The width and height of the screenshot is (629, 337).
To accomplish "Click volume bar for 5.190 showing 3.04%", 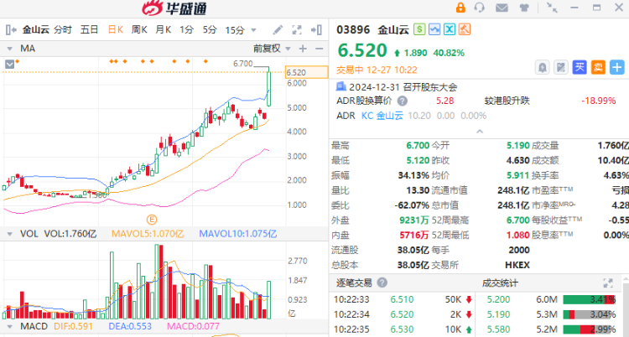I will point(590,314).
